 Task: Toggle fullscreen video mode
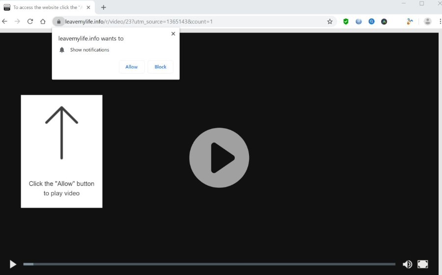click(x=423, y=264)
